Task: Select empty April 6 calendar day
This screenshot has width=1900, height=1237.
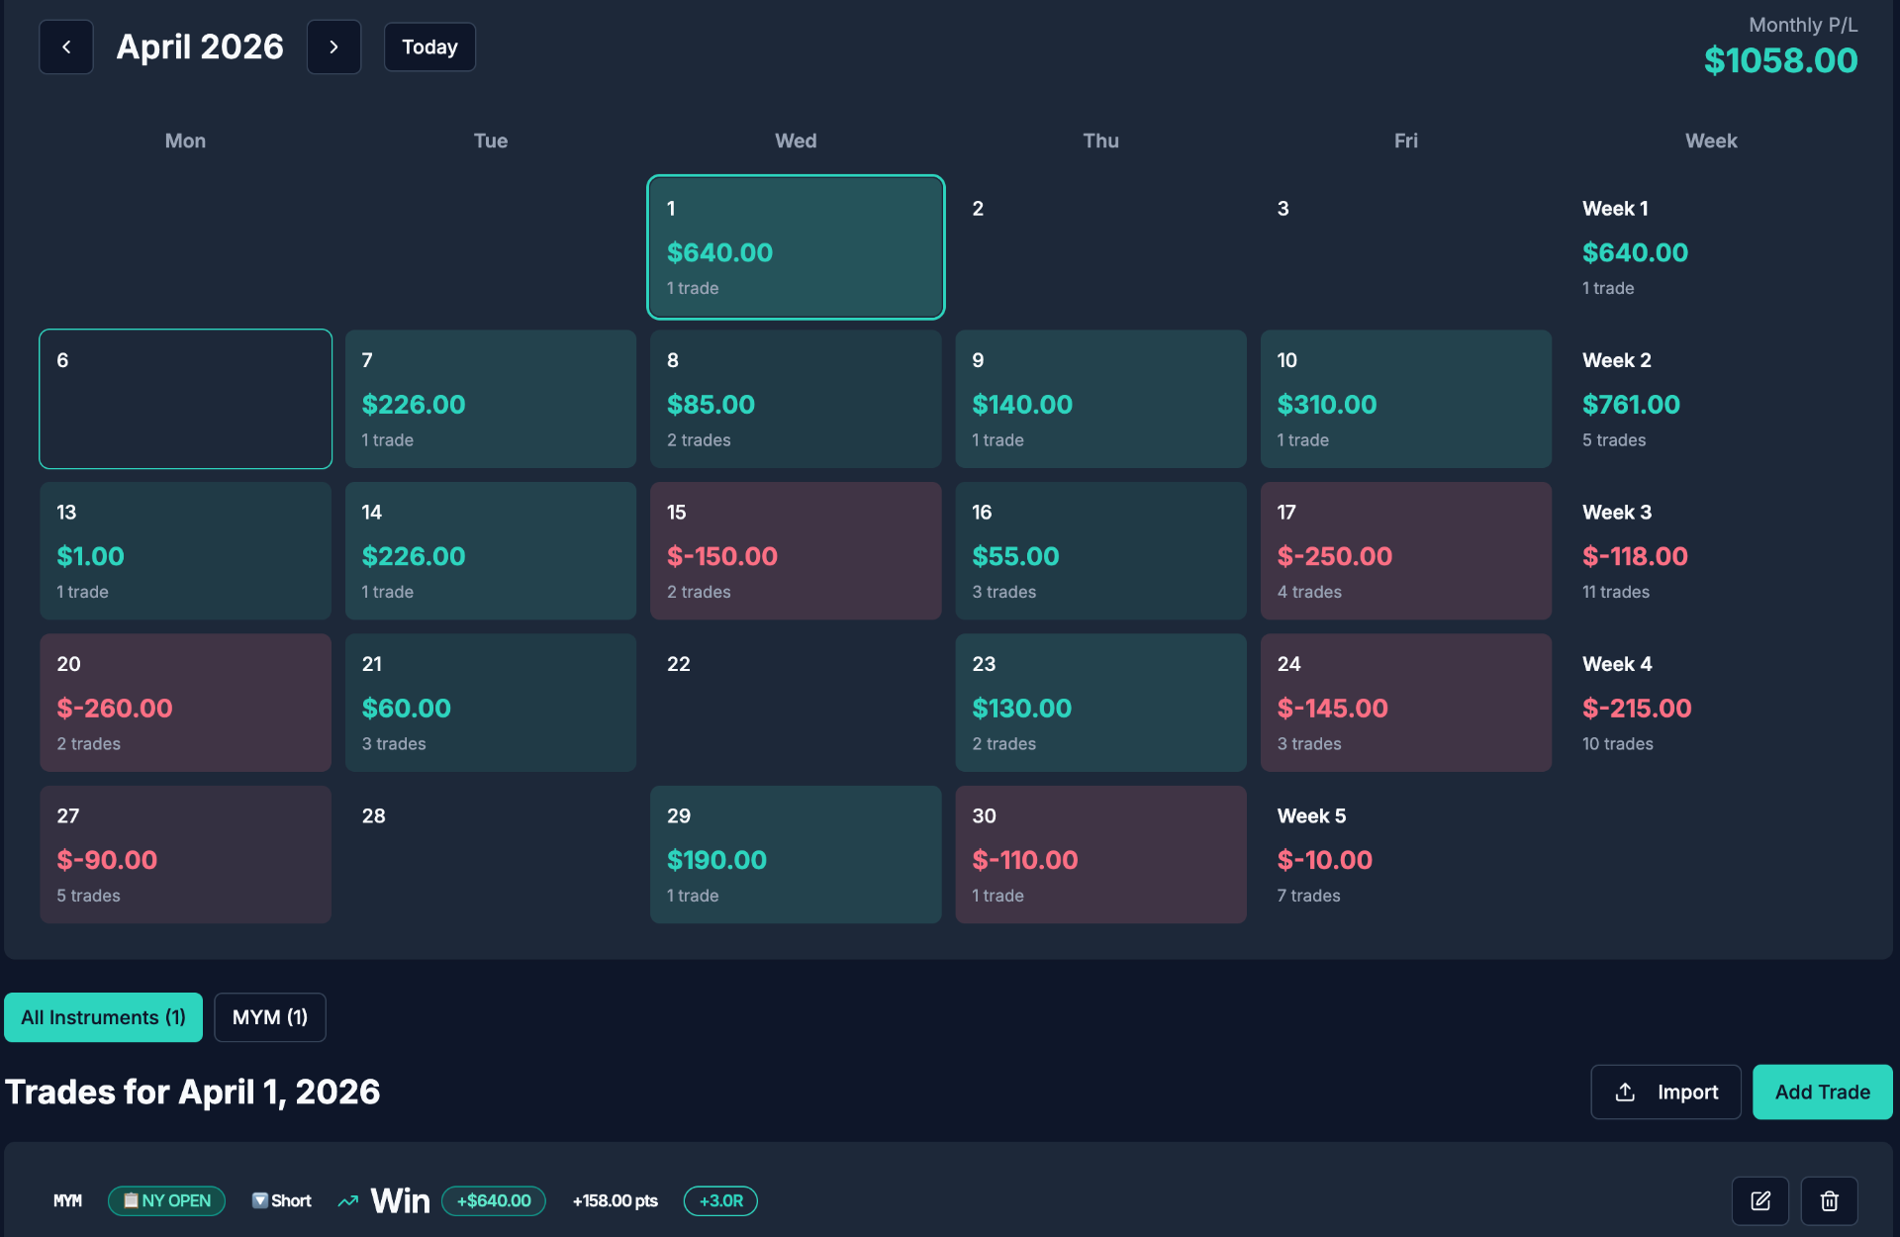Action: 185,399
